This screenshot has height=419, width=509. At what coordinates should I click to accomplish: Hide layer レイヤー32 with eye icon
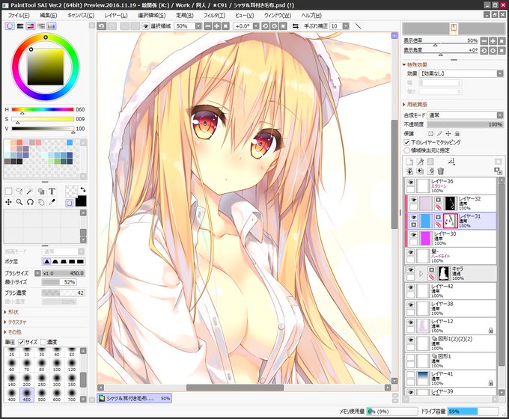click(x=413, y=200)
